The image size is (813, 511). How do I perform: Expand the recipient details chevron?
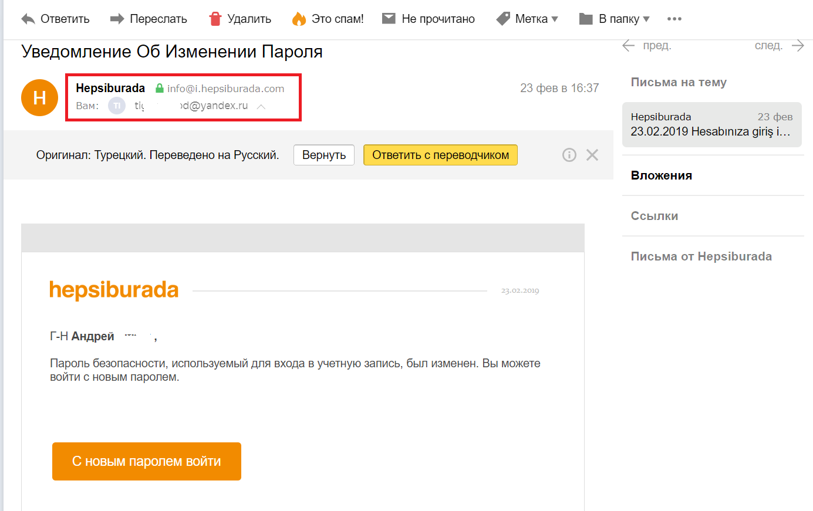261,106
